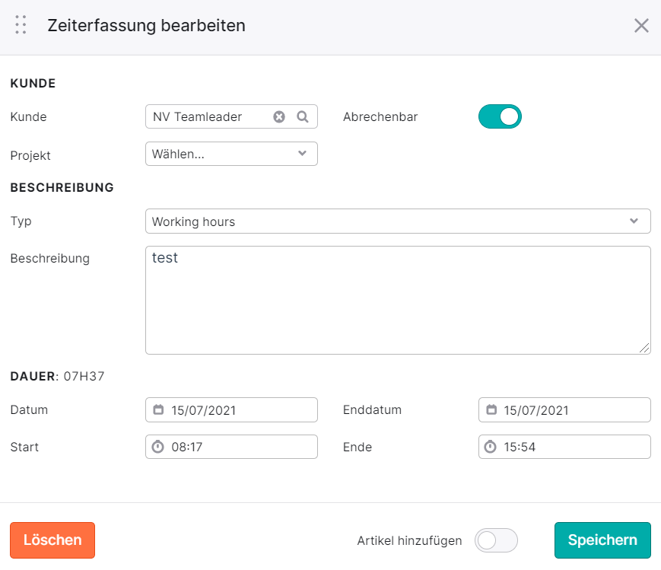Enable the Artikel hinzufügen switch
The width and height of the screenshot is (661, 570).
click(496, 540)
